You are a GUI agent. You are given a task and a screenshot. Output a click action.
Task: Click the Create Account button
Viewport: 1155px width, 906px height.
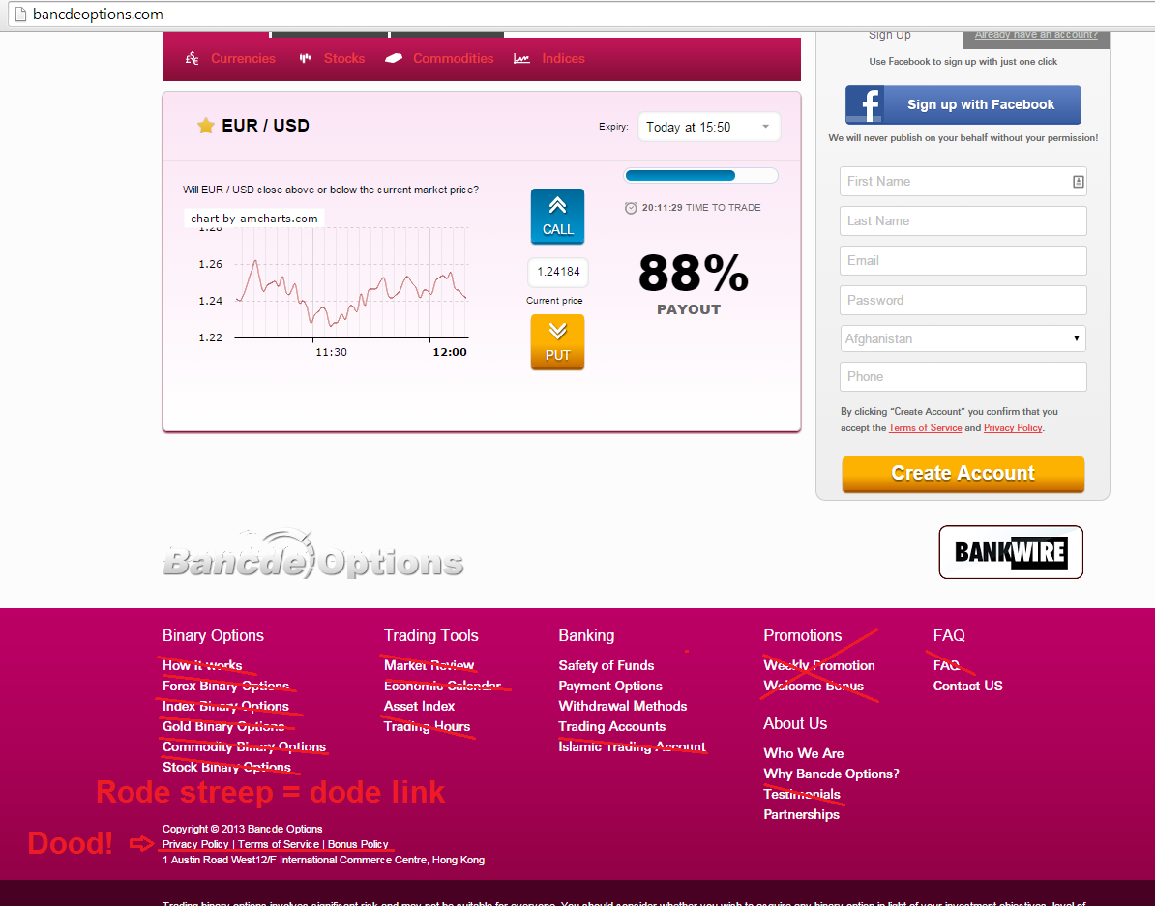[x=962, y=474]
